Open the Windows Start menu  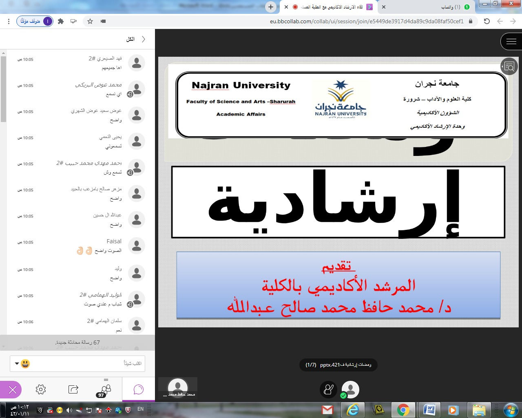[511, 410]
